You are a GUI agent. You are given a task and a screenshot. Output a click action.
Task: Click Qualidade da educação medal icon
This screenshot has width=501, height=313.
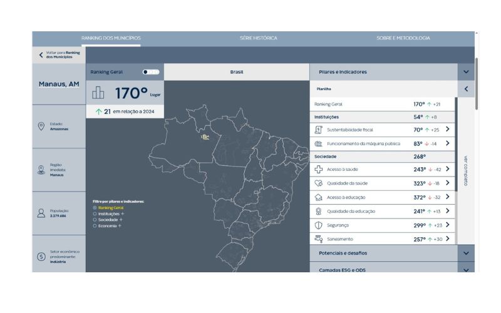point(319,211)
